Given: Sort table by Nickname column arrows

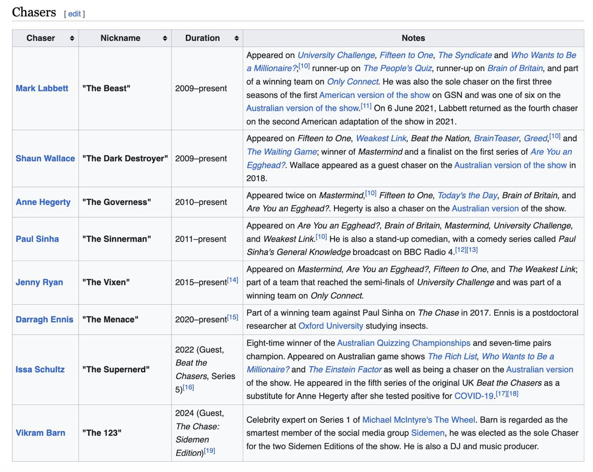Looking at the screenshot, I should point(165,39).
